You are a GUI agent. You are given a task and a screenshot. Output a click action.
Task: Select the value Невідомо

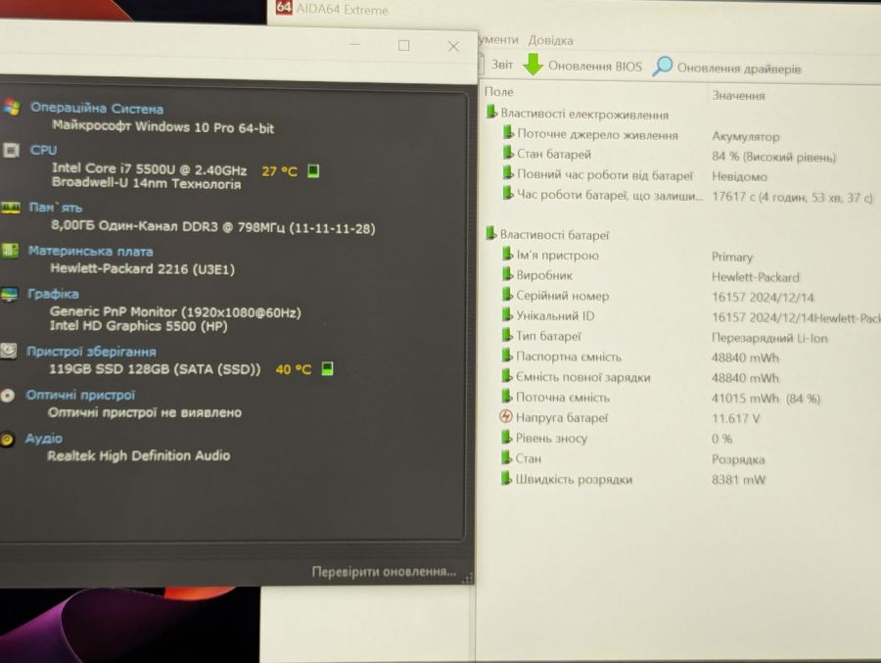click(x=739, y=176)
